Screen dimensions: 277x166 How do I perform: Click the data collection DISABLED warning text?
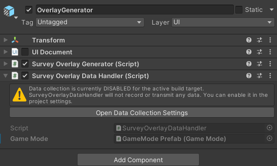coord(148,95)
